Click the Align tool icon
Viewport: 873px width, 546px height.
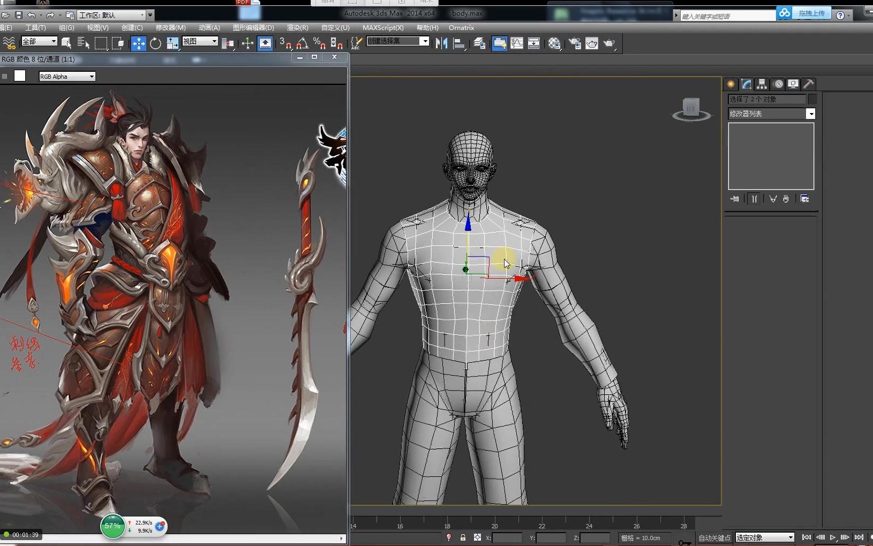tap(459, 43)
